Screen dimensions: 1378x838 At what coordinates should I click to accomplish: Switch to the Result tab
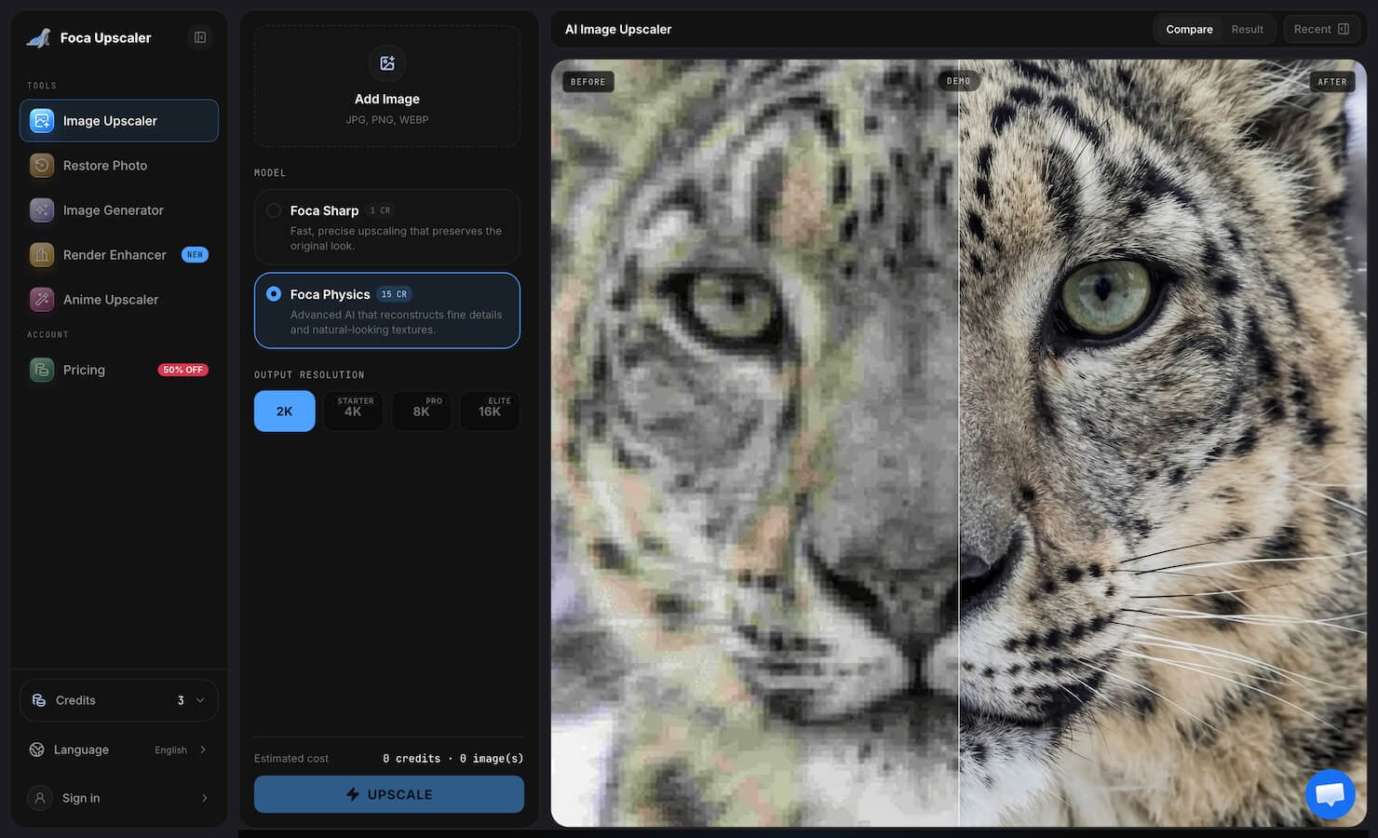pyautogui.click(x=1248, y=29)
